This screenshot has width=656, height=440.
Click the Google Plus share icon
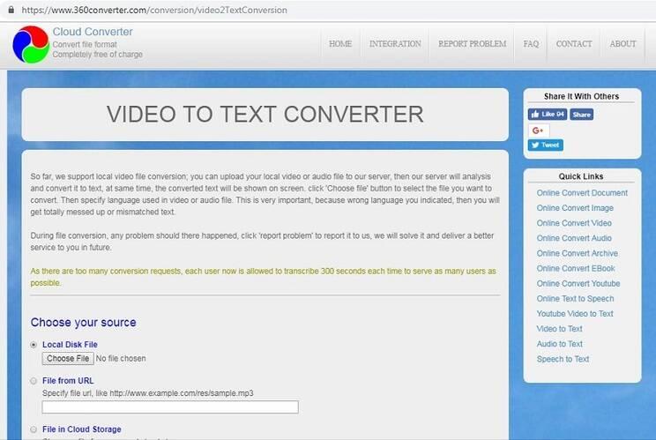pos(538,131)
